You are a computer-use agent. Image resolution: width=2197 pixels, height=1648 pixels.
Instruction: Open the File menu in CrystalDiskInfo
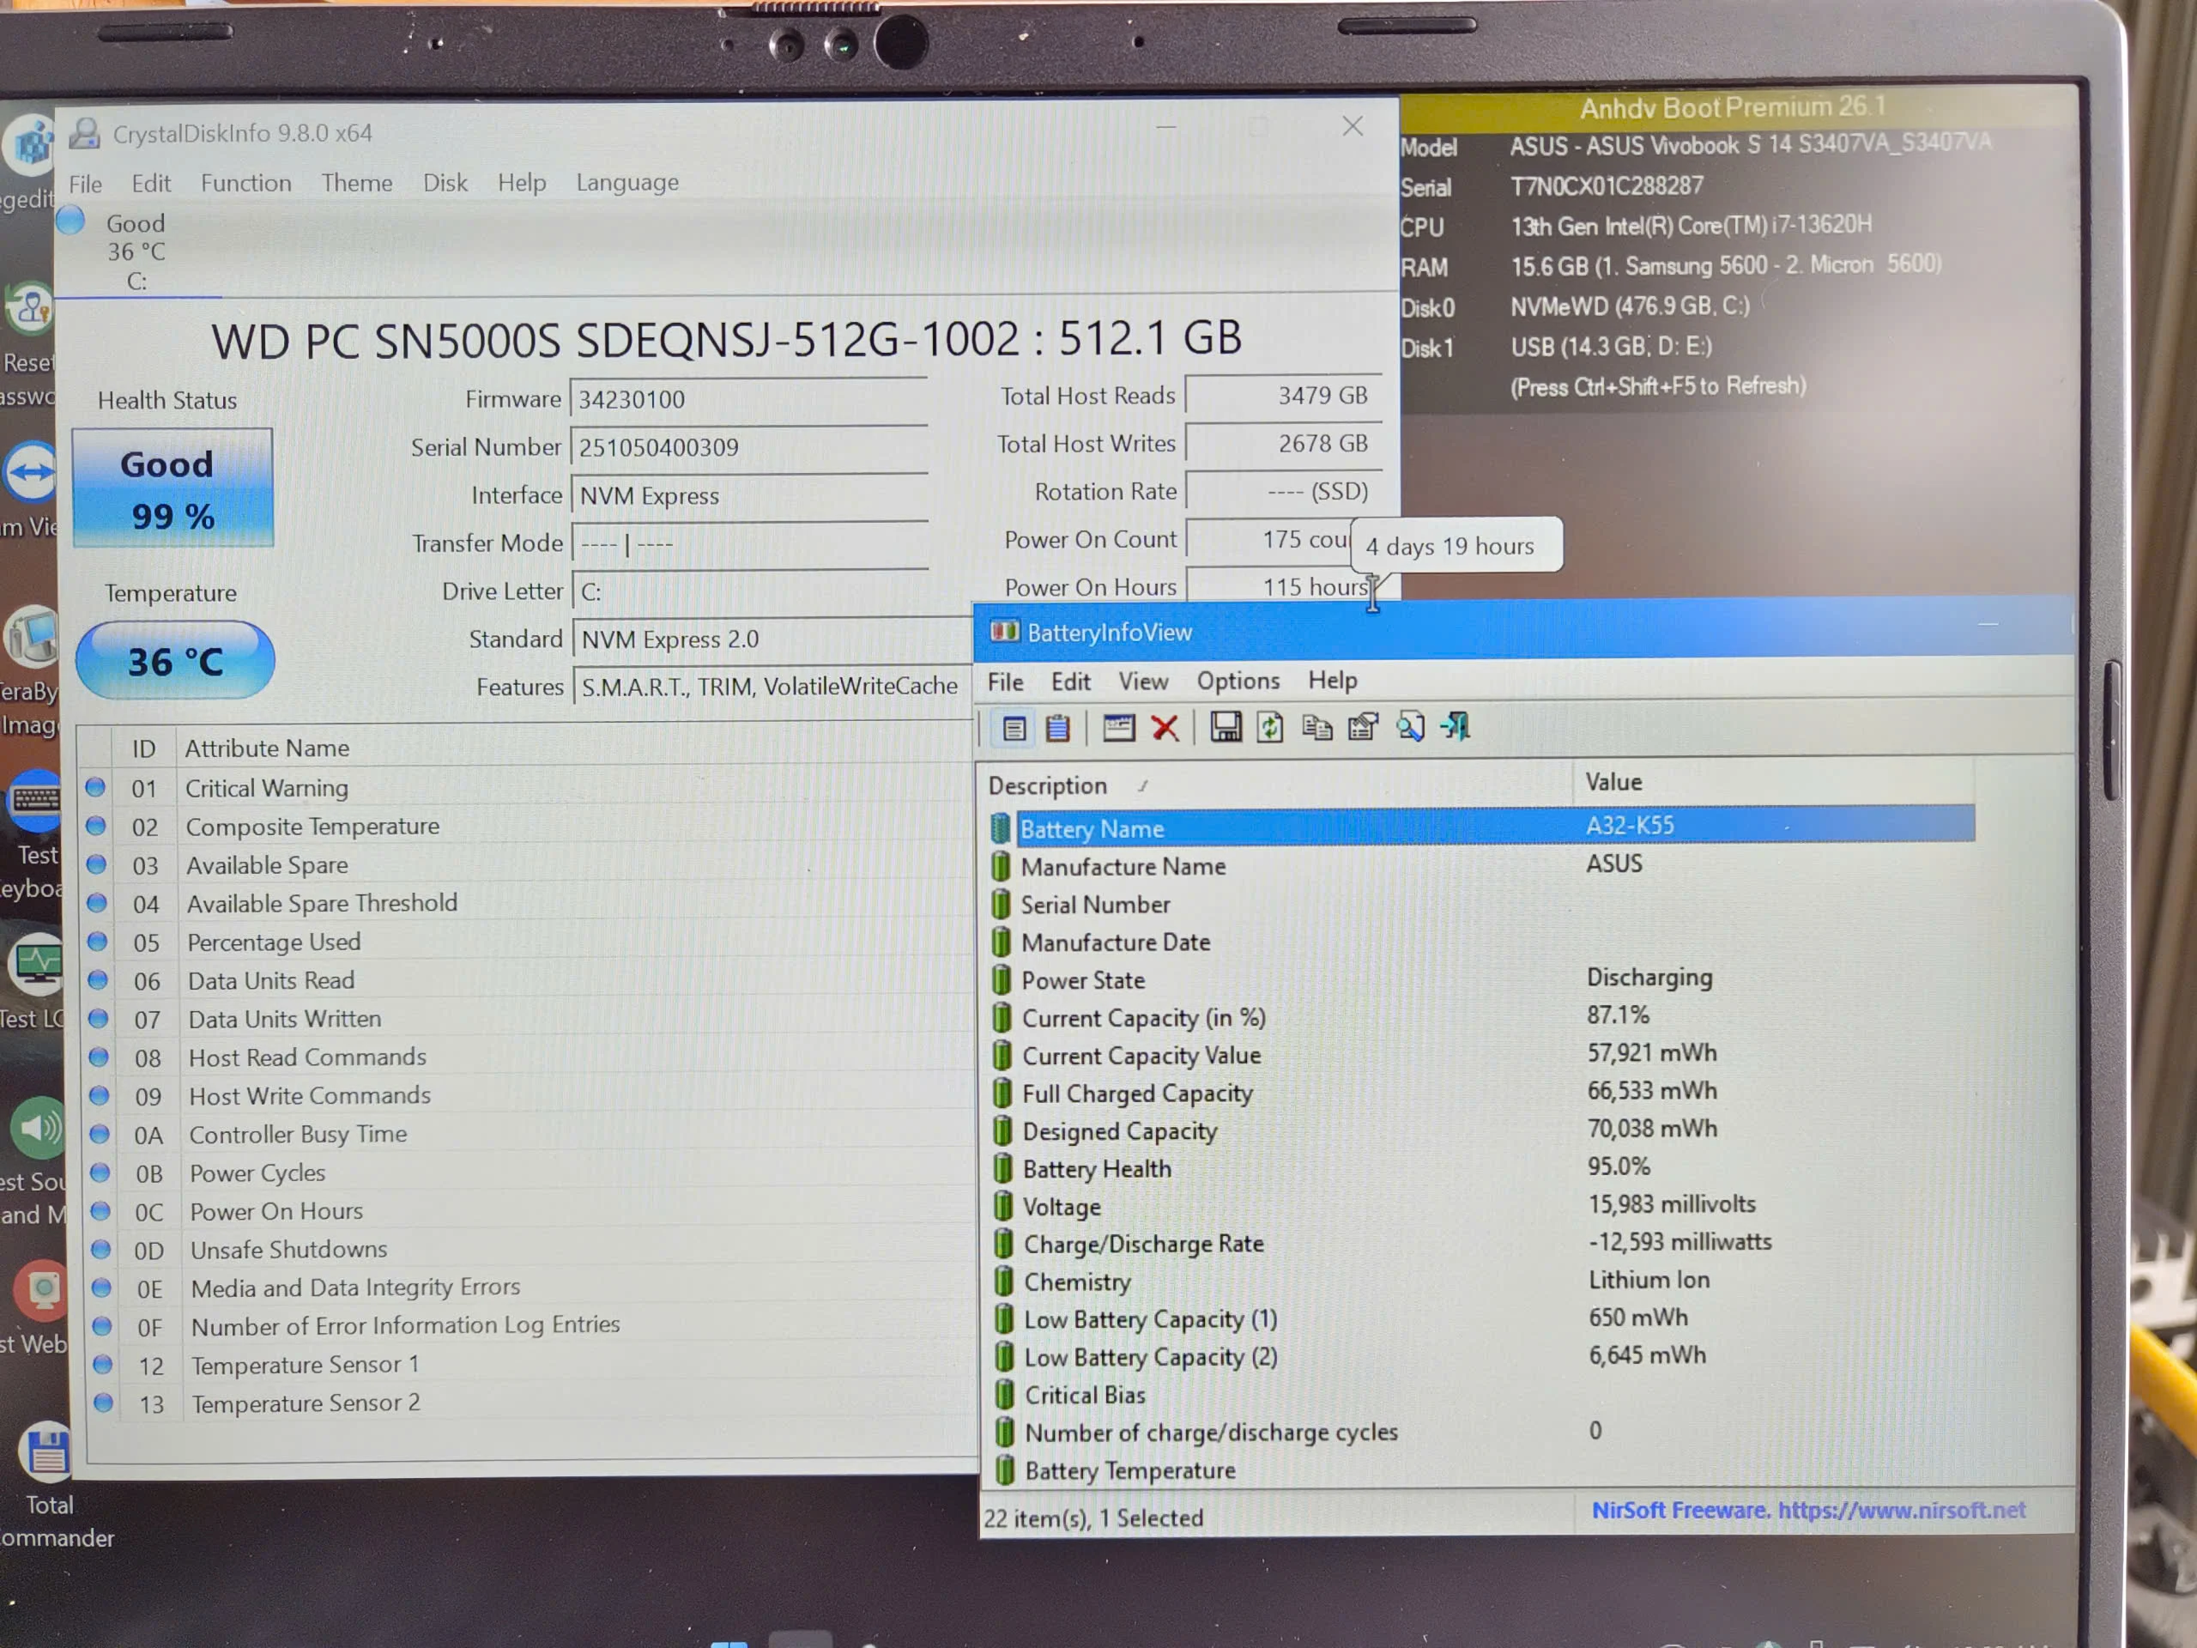tap(86, 184)
